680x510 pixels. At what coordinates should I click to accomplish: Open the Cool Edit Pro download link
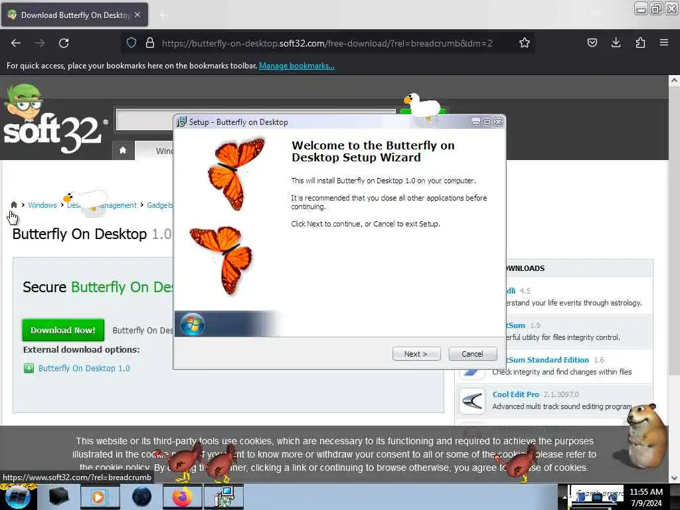(x=515, y=394)
